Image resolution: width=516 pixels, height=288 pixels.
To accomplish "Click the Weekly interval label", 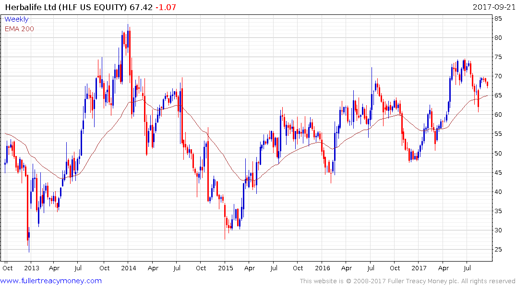I will click(16, 19).
